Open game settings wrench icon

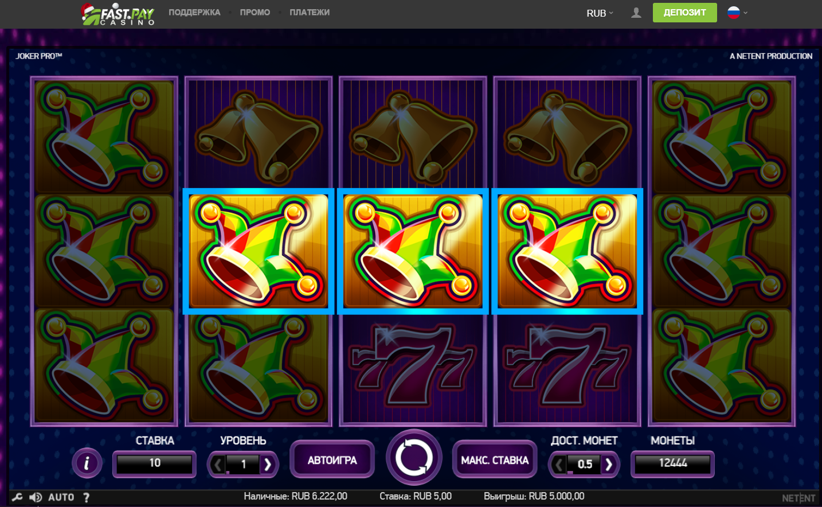[17, 497]
